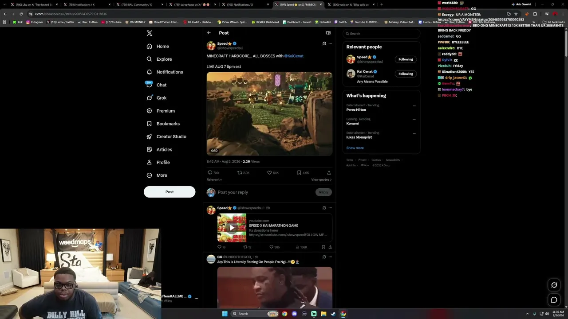This screenshot has height=319, width=568.
Task: Toggle Following for Kai Cenat
Action: pos(406,74)
